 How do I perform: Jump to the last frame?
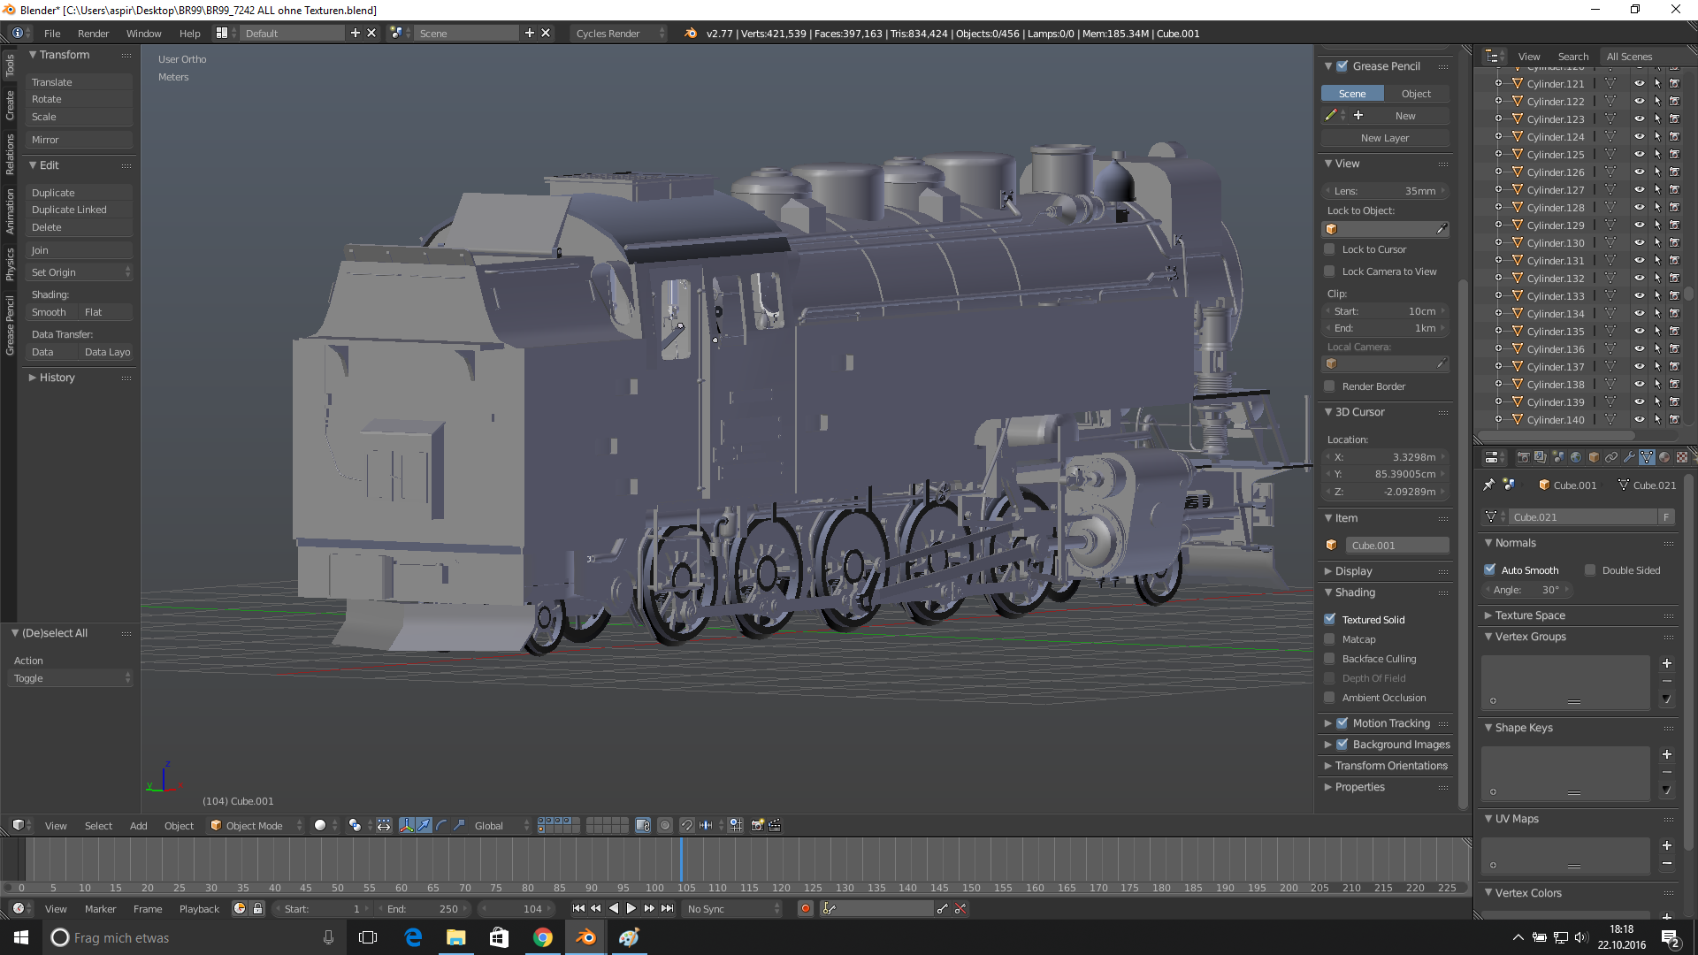(x=668, y=908)
